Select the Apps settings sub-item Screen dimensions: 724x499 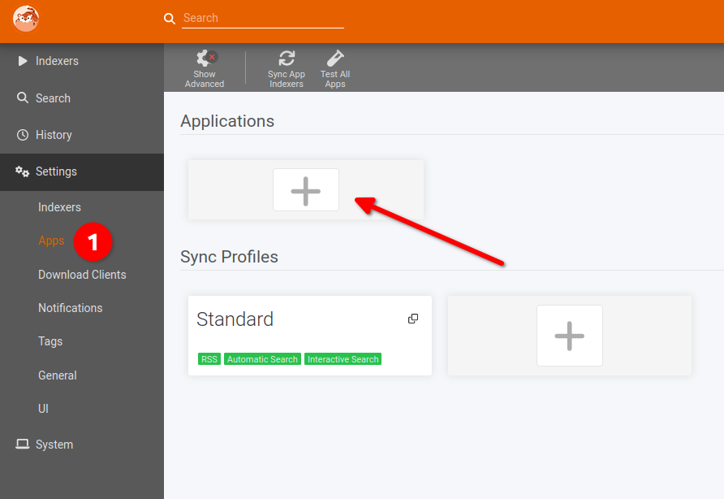point(51,241)
